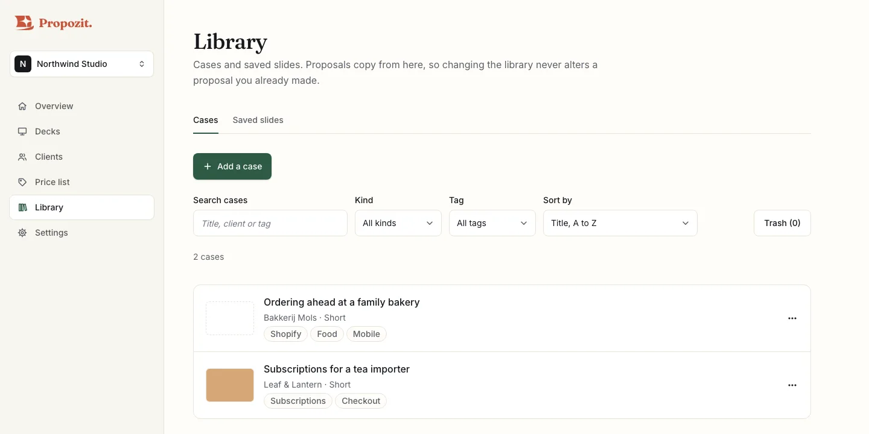Click the Library page heading
This screenshot has height=434, width=869.
pyautogui.click(x=230, y=42)
